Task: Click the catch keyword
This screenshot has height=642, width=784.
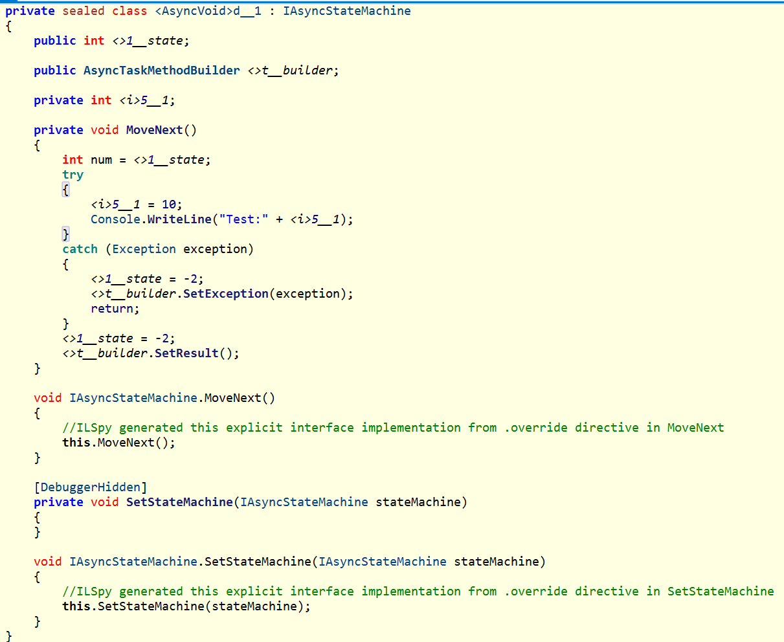Action: pyautogui.click(x=80, y=249)
